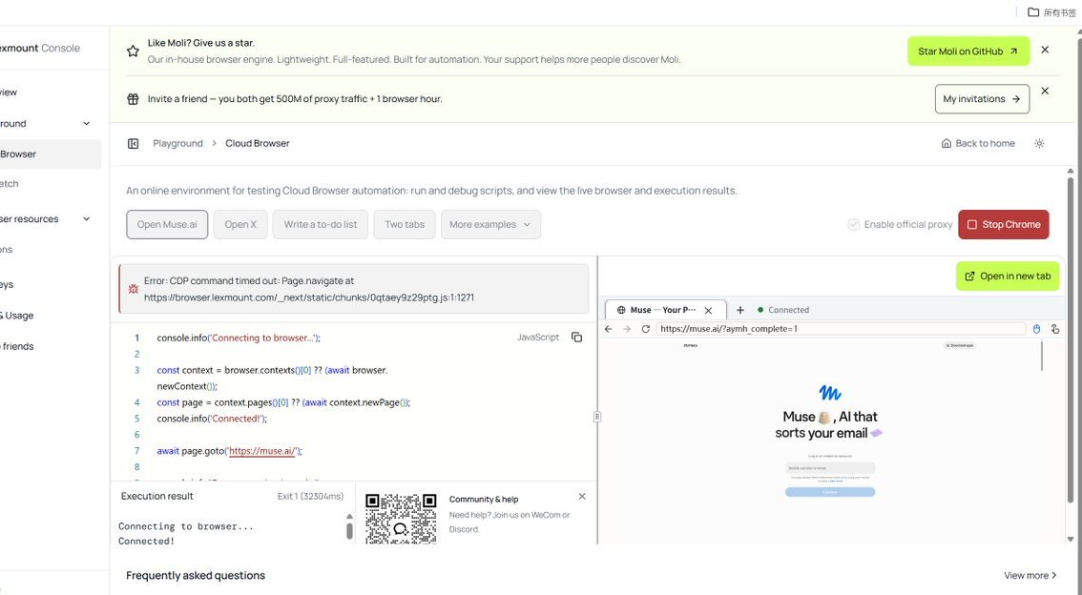Click the Star Moli on GitHub button

pyautogui.click(x=968, y=51)
